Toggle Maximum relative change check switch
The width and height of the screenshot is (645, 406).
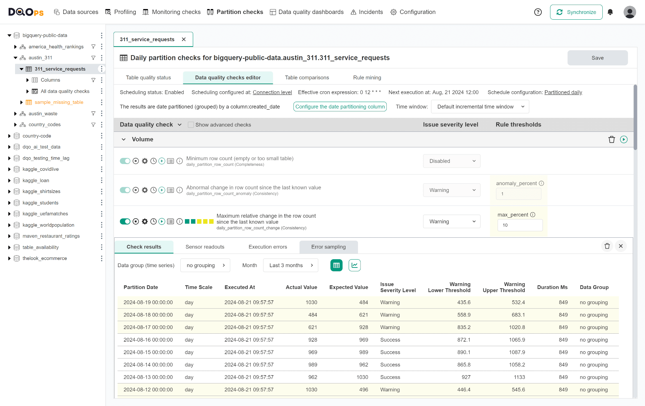(x=125, y=222)
